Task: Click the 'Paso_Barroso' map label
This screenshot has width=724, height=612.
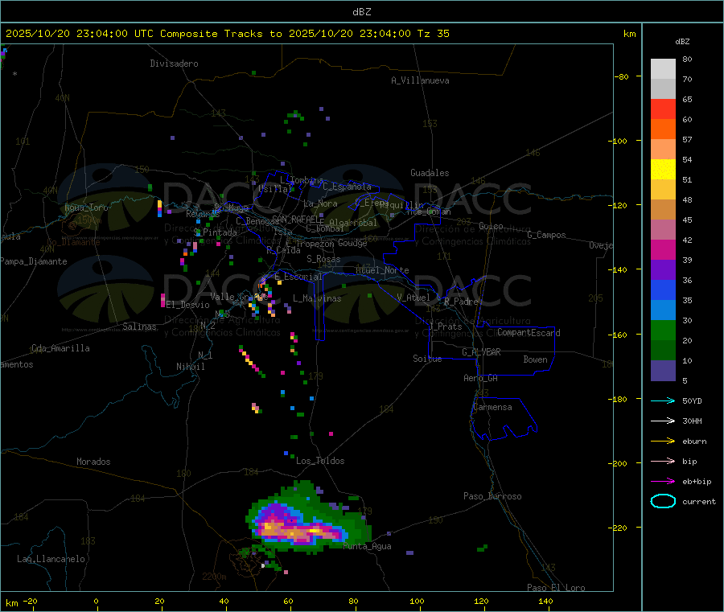Action: (492, 496)
